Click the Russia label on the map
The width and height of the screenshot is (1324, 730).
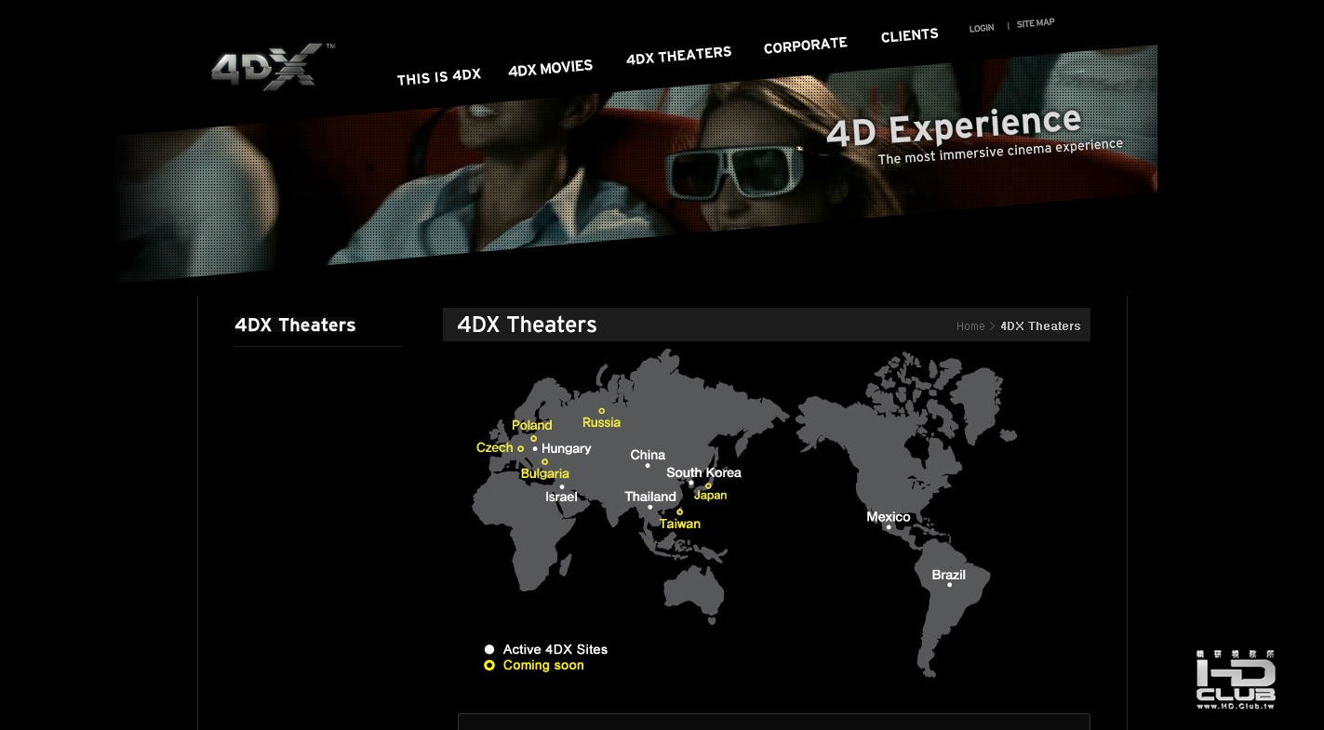(601, 423)
